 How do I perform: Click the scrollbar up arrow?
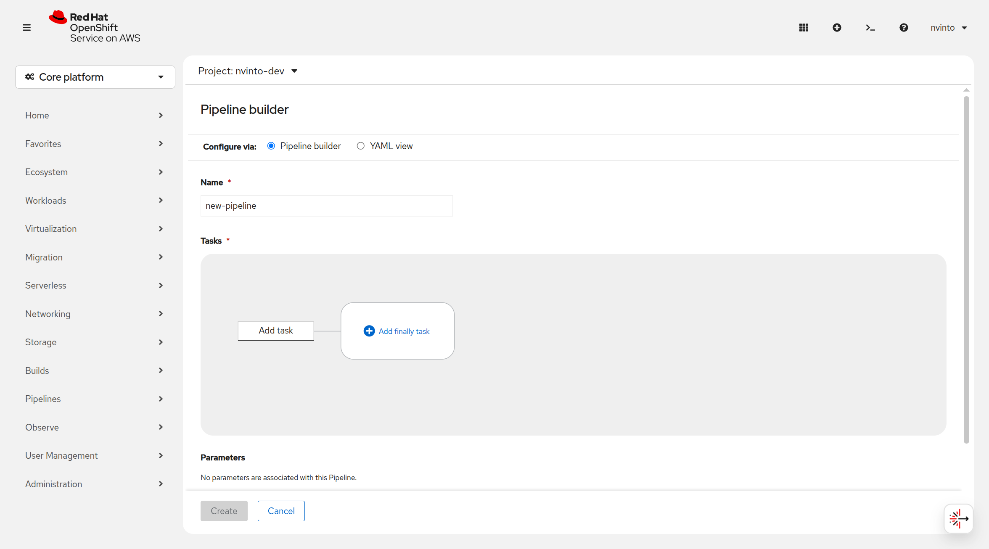click(x=966, y=90)
